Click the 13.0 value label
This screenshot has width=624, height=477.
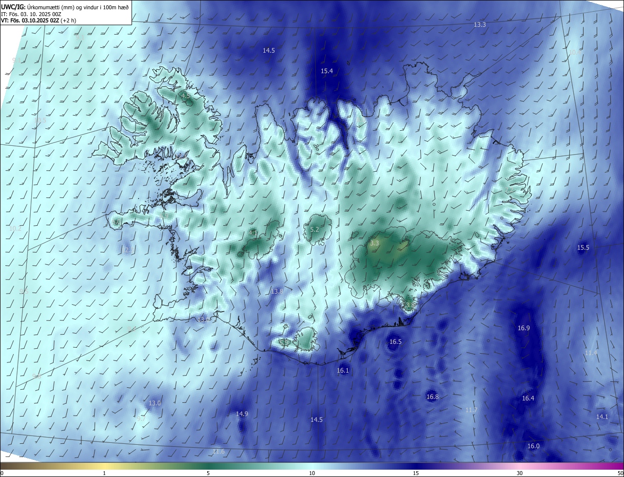tap(155, 403)
